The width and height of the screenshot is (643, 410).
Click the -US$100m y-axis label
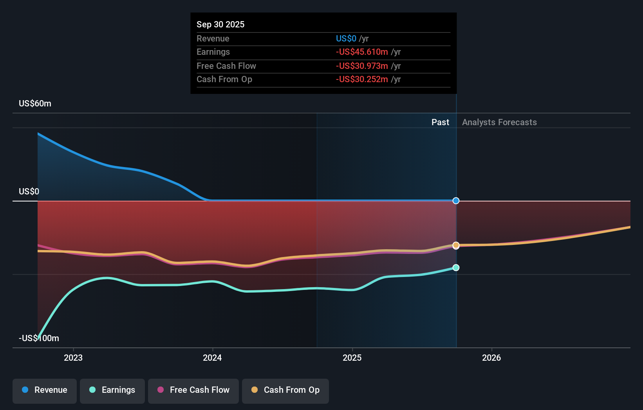[x=39, y=338]
